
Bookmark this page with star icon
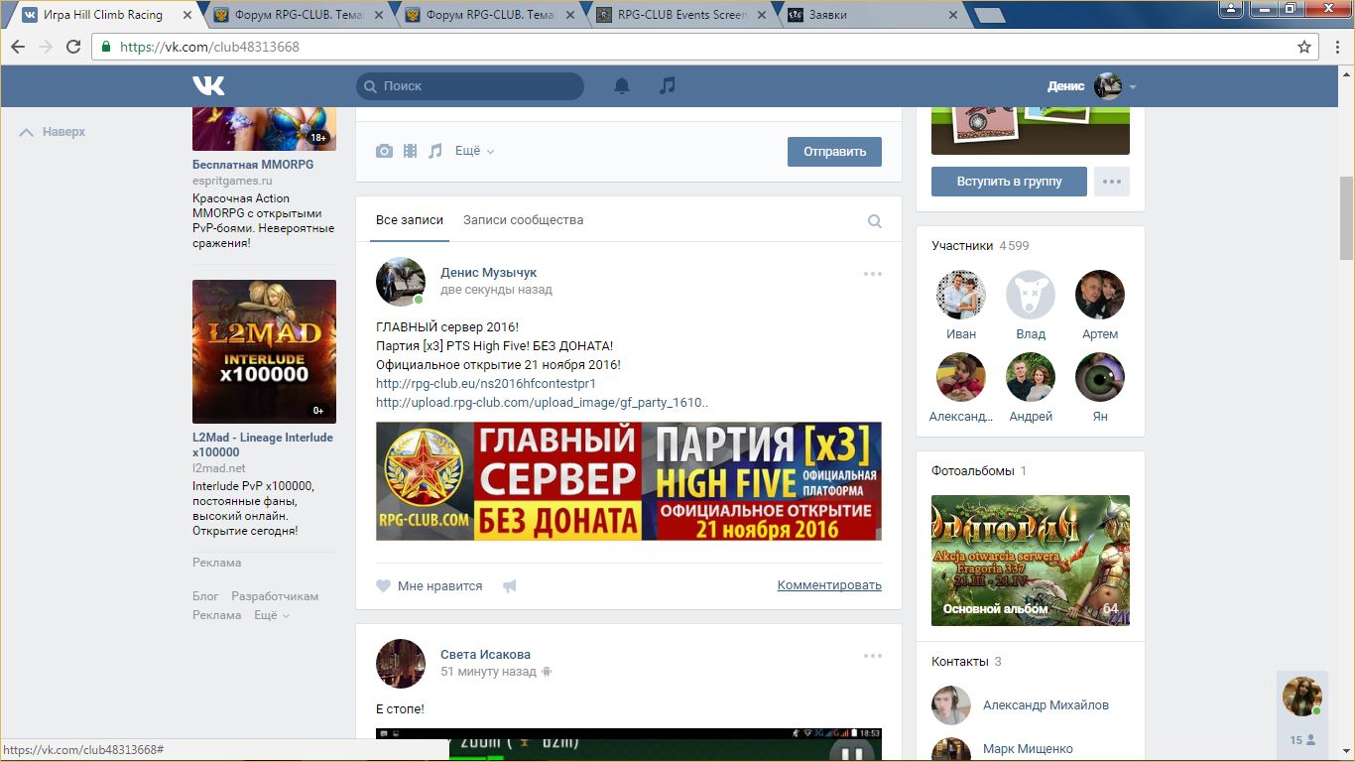(x=1304, y=47)
